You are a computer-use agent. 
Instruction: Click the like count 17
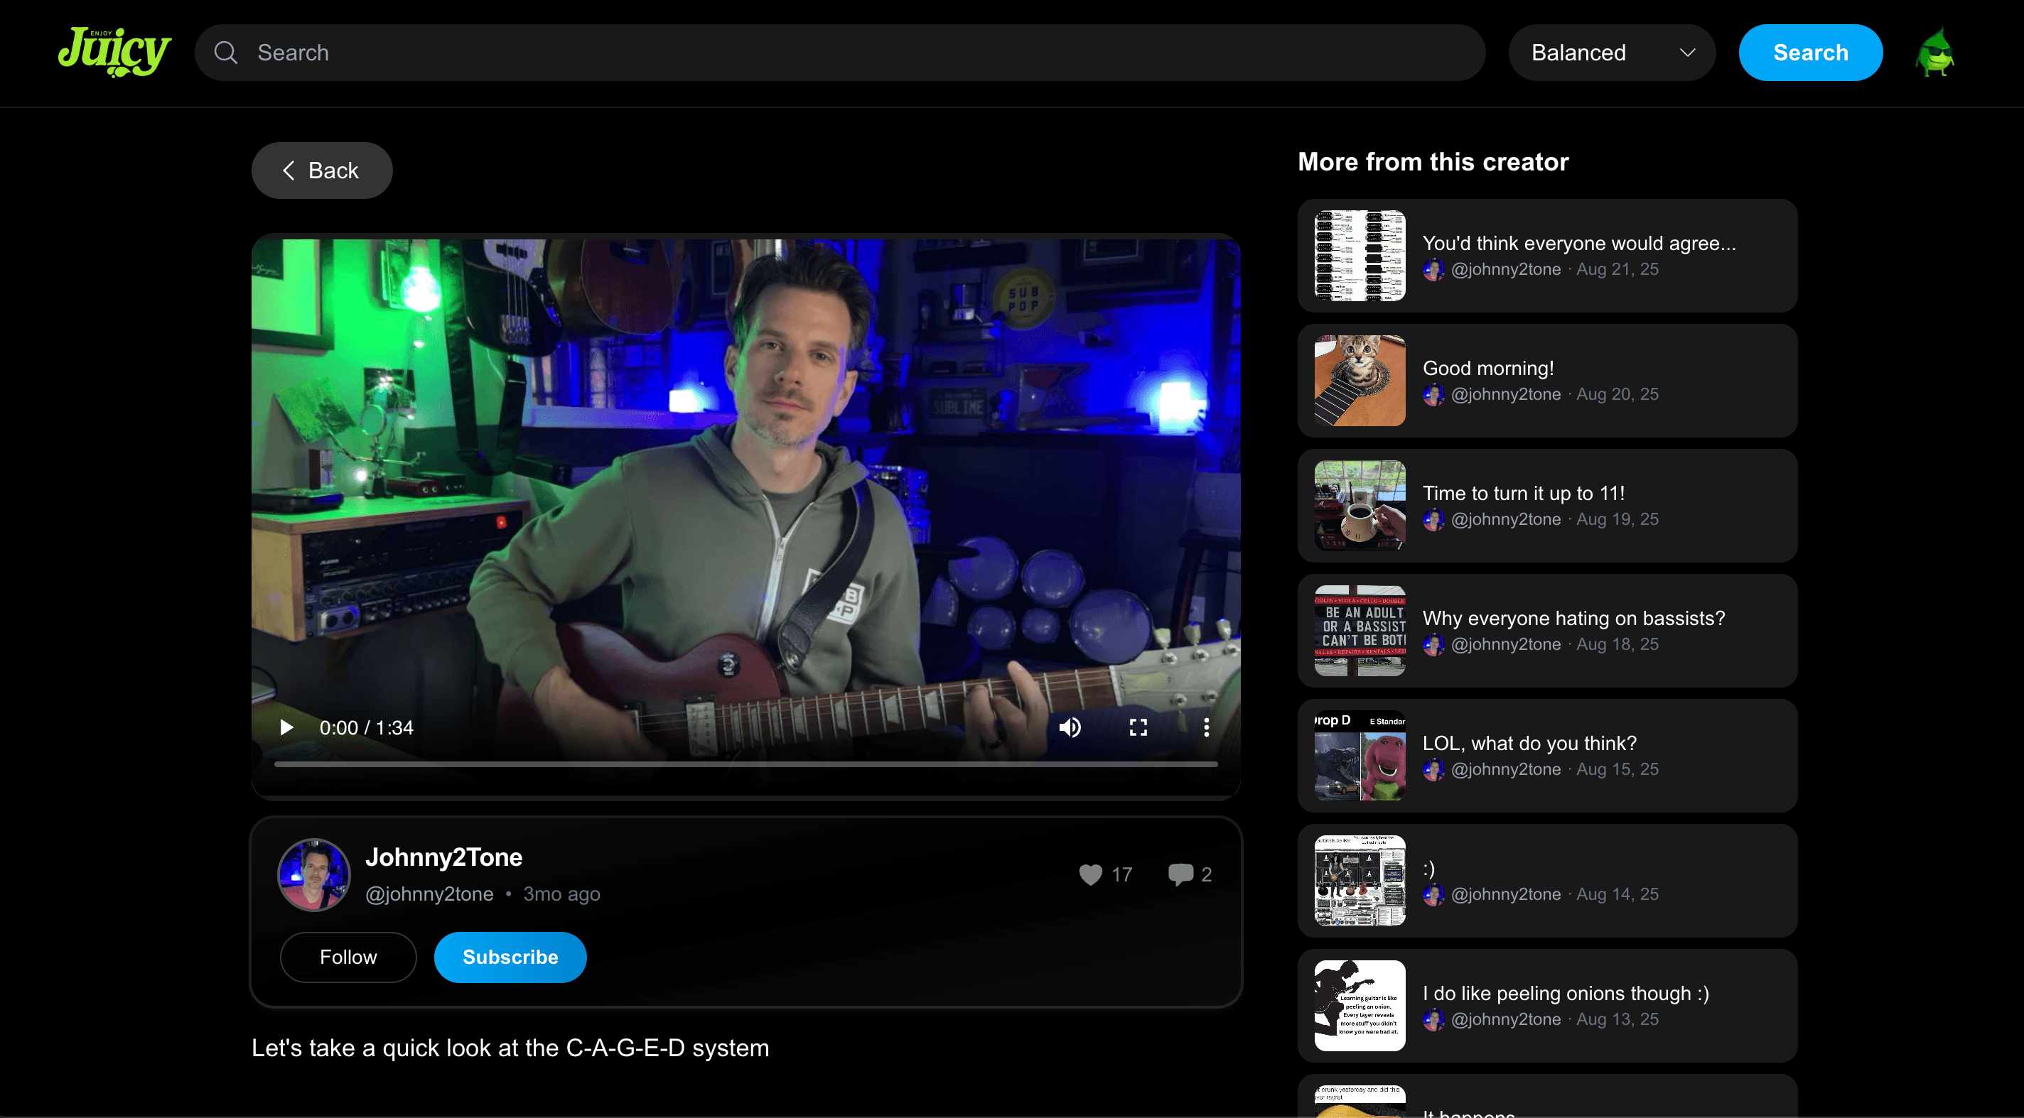click(1121, 874)
